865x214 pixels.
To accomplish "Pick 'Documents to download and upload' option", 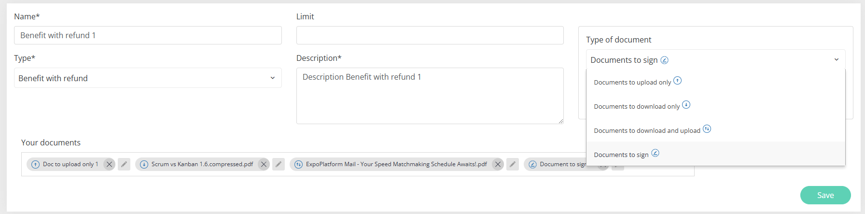I will tap(647, 130).
